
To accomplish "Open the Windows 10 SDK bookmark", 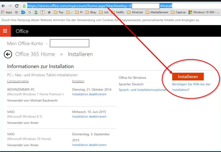I will pyautogui.click(x=204, y=12).
